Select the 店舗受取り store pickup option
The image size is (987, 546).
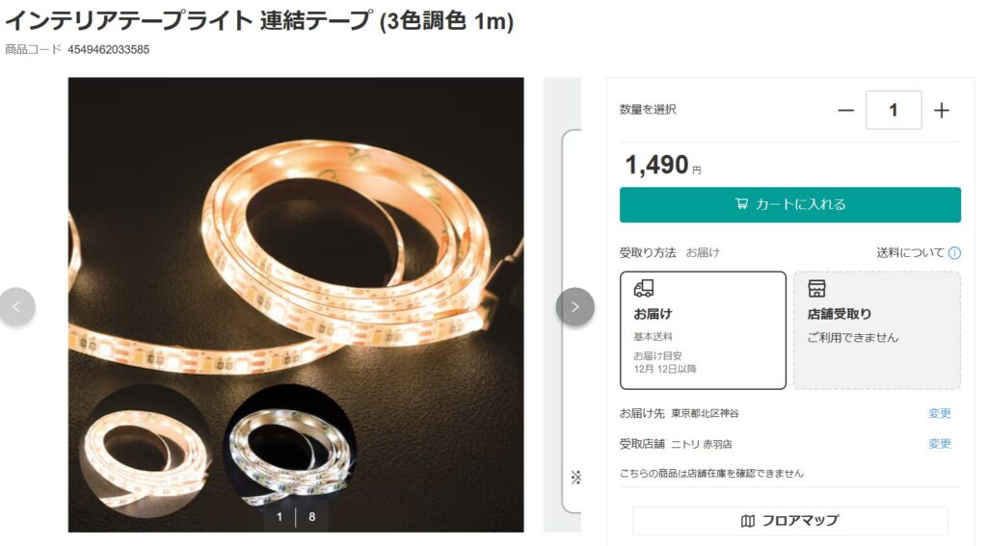pos(877,330)
